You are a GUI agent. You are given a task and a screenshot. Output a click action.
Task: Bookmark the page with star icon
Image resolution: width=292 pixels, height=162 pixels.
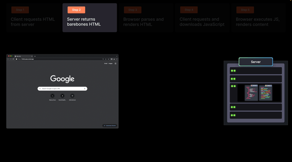[108, 59]
